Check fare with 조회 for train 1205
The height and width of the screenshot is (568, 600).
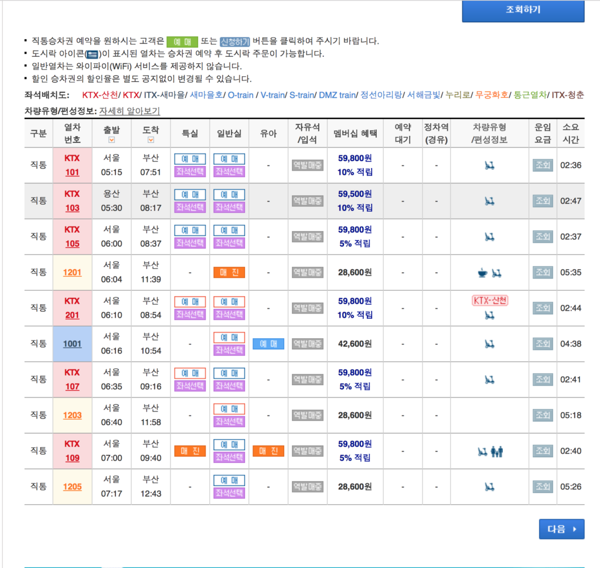pos(543,487)
